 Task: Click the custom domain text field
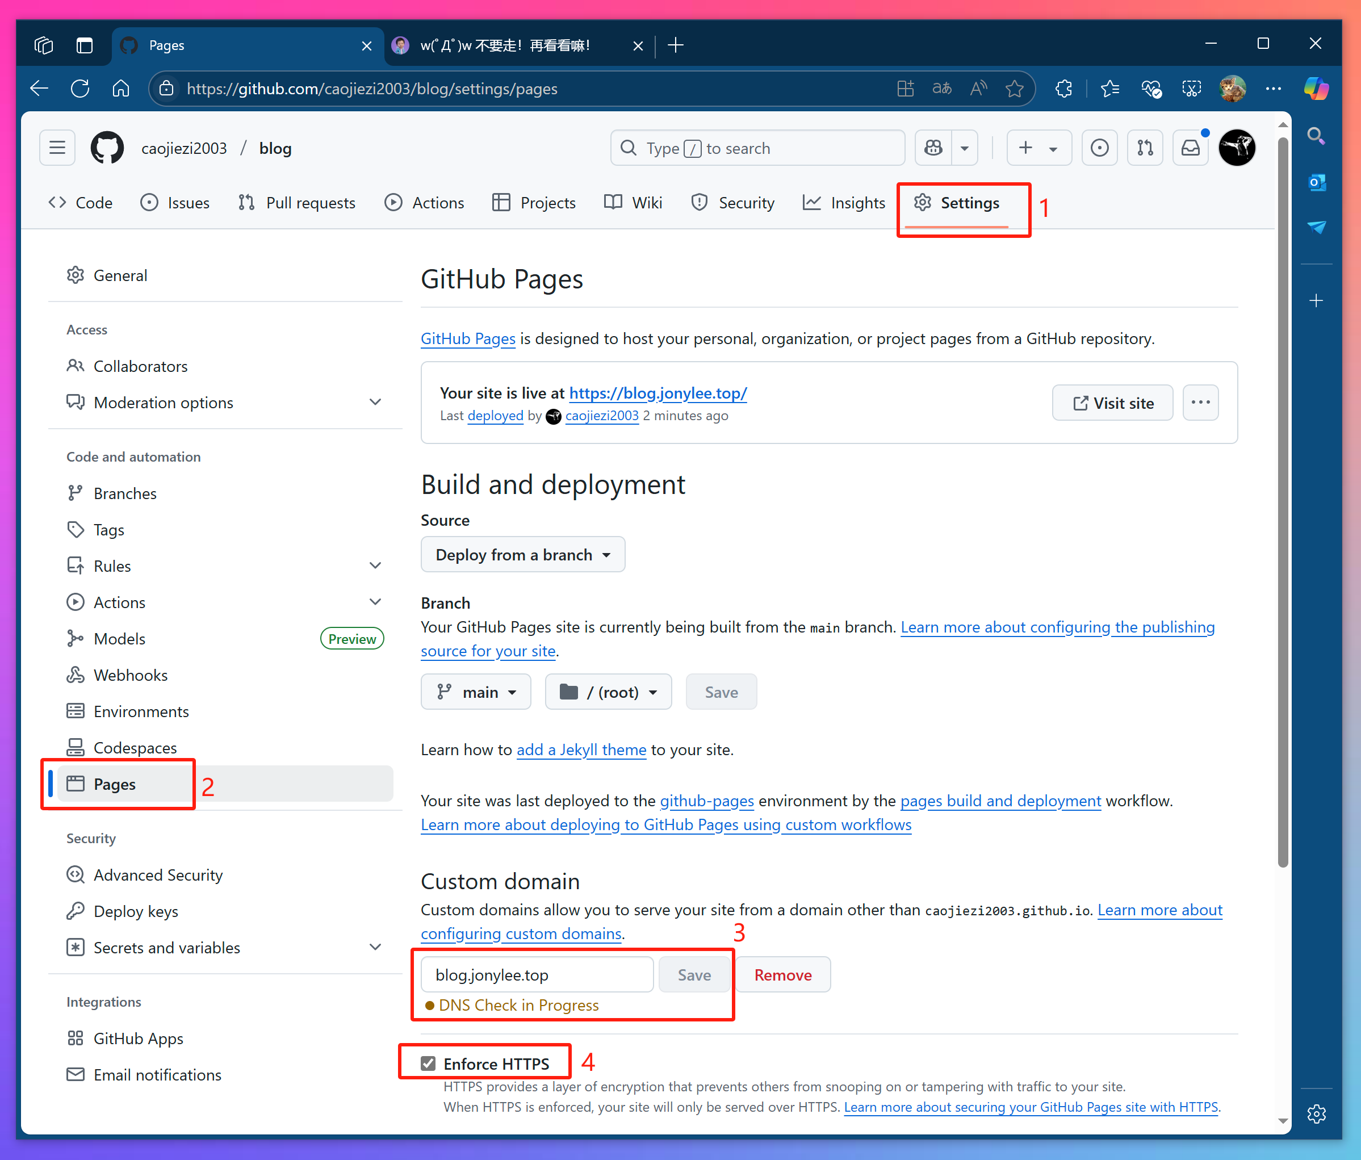[x=537, y=975]
